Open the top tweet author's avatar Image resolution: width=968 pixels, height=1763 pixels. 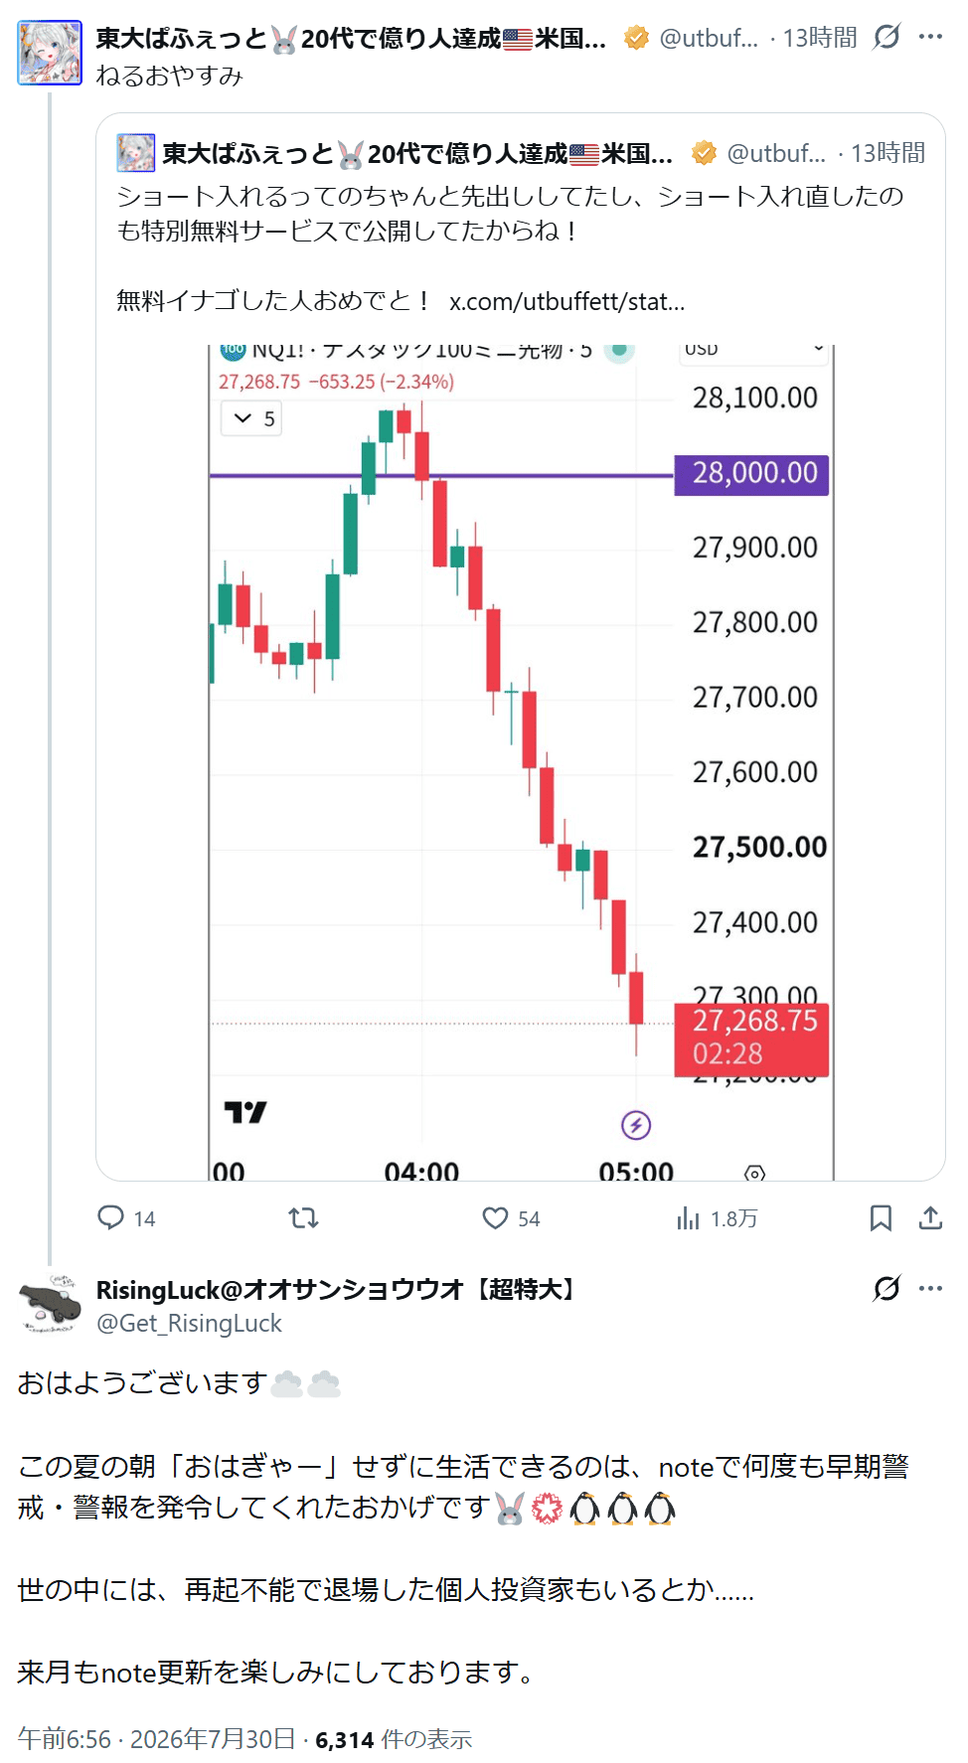[50, 53]
